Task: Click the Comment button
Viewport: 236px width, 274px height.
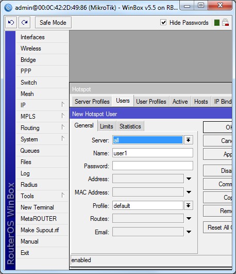Action: pos(217,184)
